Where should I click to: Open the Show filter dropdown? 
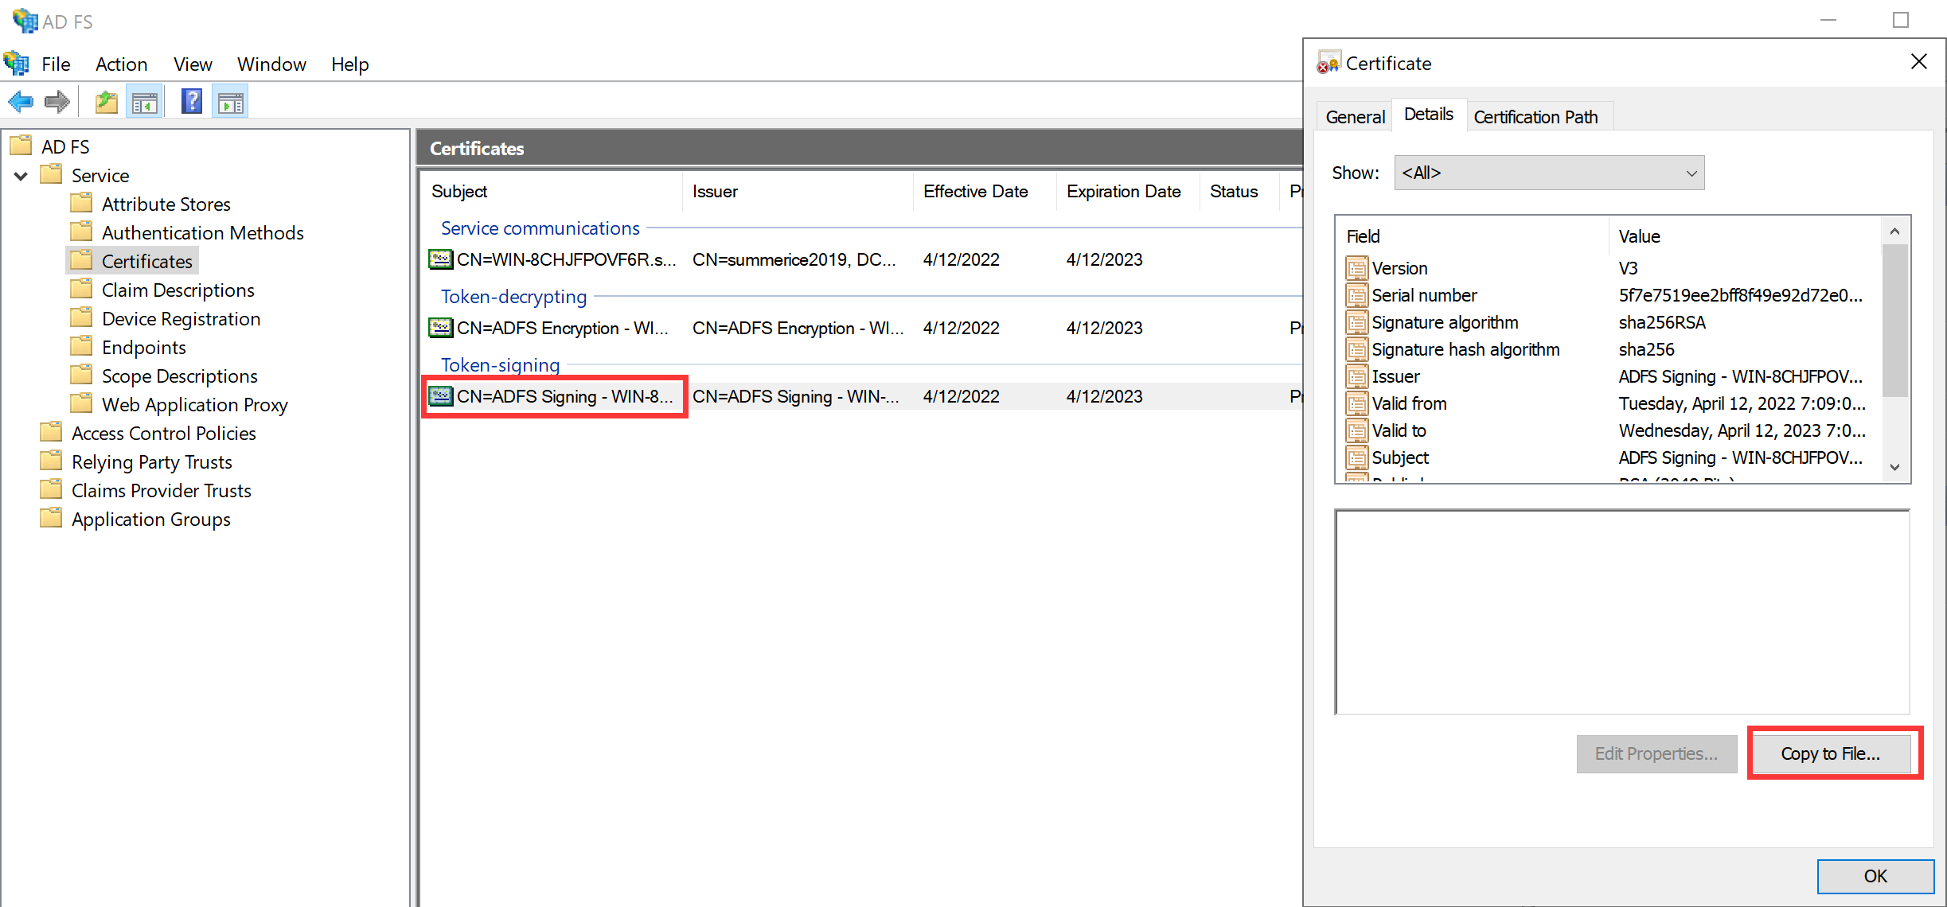click(1548, 173)
